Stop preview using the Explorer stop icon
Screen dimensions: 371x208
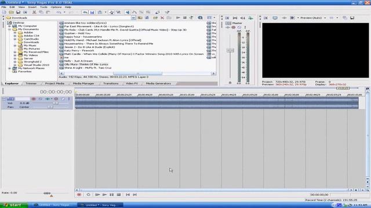185,18
